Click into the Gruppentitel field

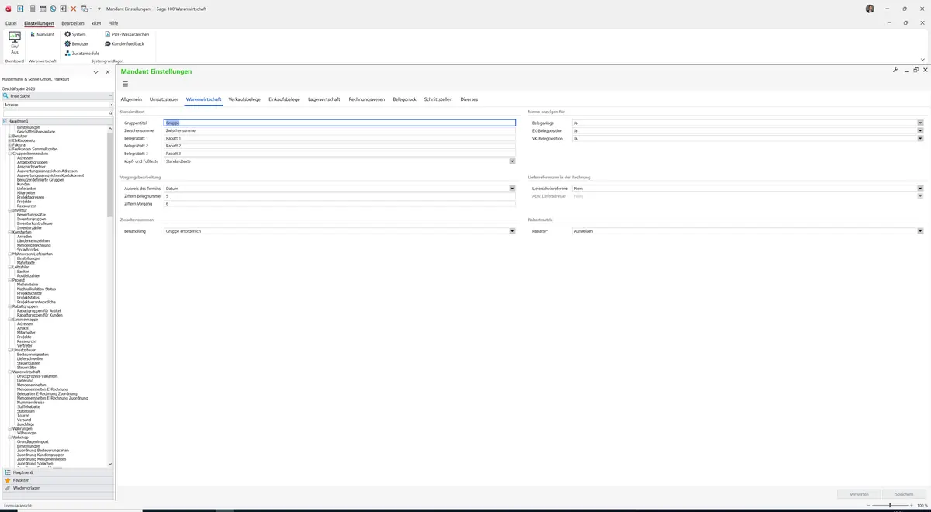coord(339,123)
